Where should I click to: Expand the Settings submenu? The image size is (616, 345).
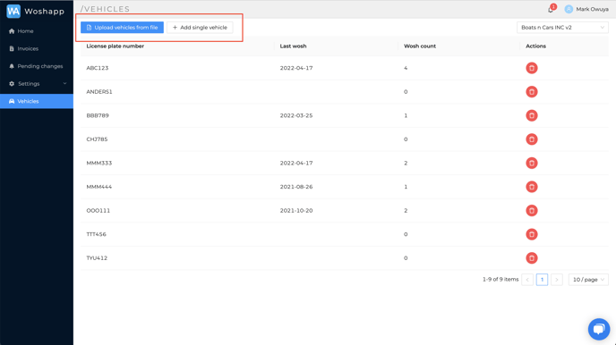pyautogui.click(x=37, y=83)
